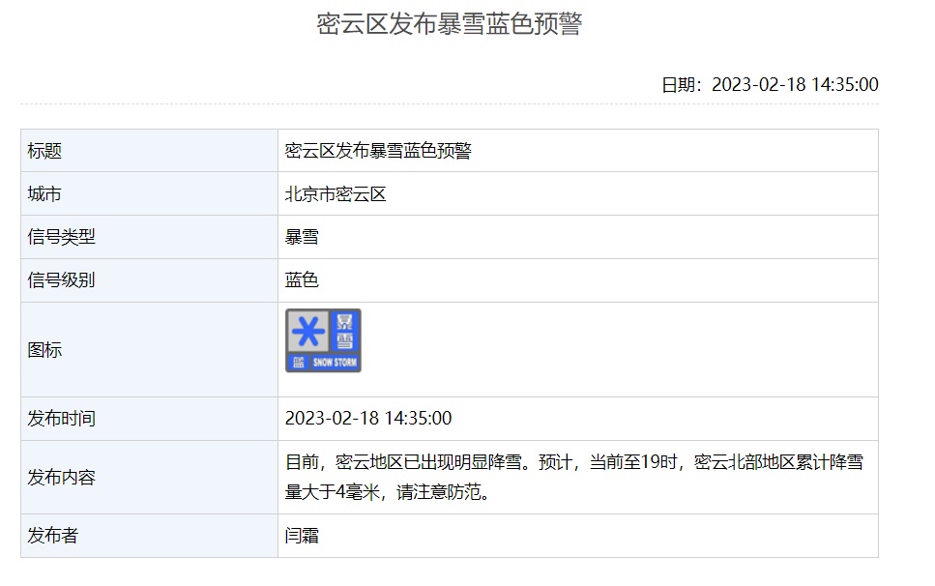This screenshot has height=586, width=935.
Task: Select the 标题 label cell in the table
Action: [44, 151]
